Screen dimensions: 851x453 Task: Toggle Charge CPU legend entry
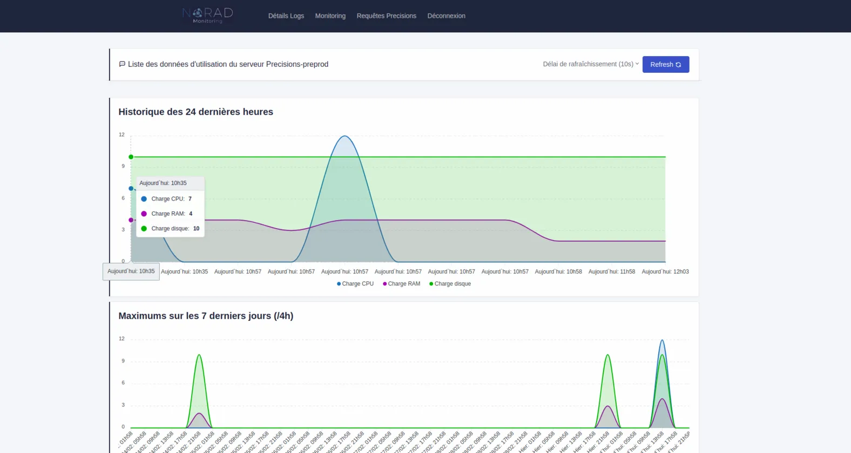[355, 284]
